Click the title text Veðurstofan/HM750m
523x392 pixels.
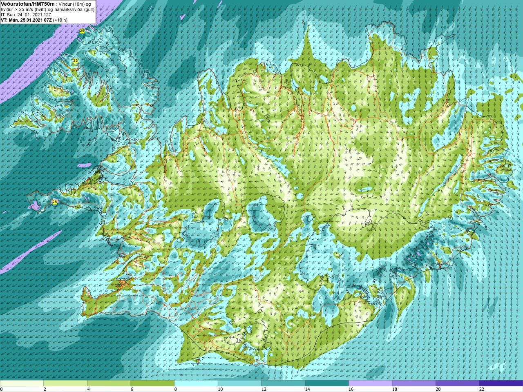(28, 4)
